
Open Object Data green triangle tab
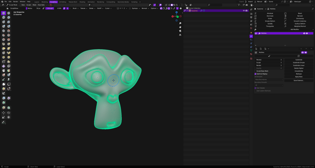(x=251, y=50)
